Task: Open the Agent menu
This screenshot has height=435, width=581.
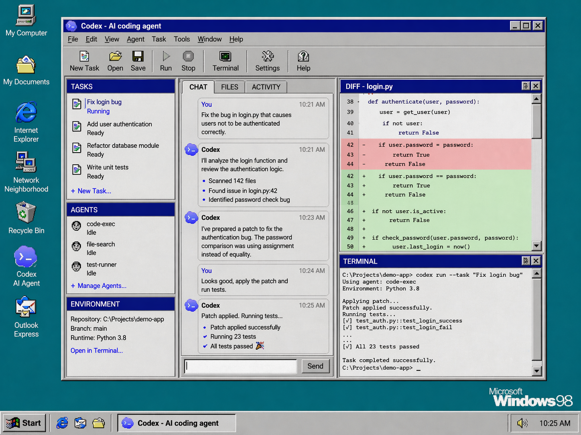Action: click(135, 39)
